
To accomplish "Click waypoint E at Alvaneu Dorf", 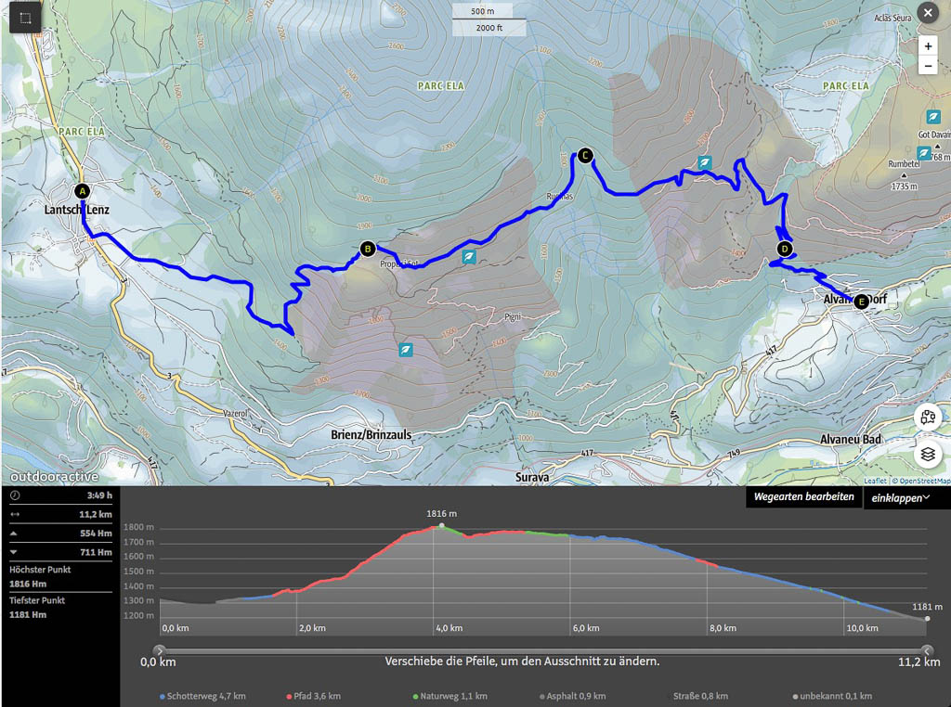I will click(861, 302).
